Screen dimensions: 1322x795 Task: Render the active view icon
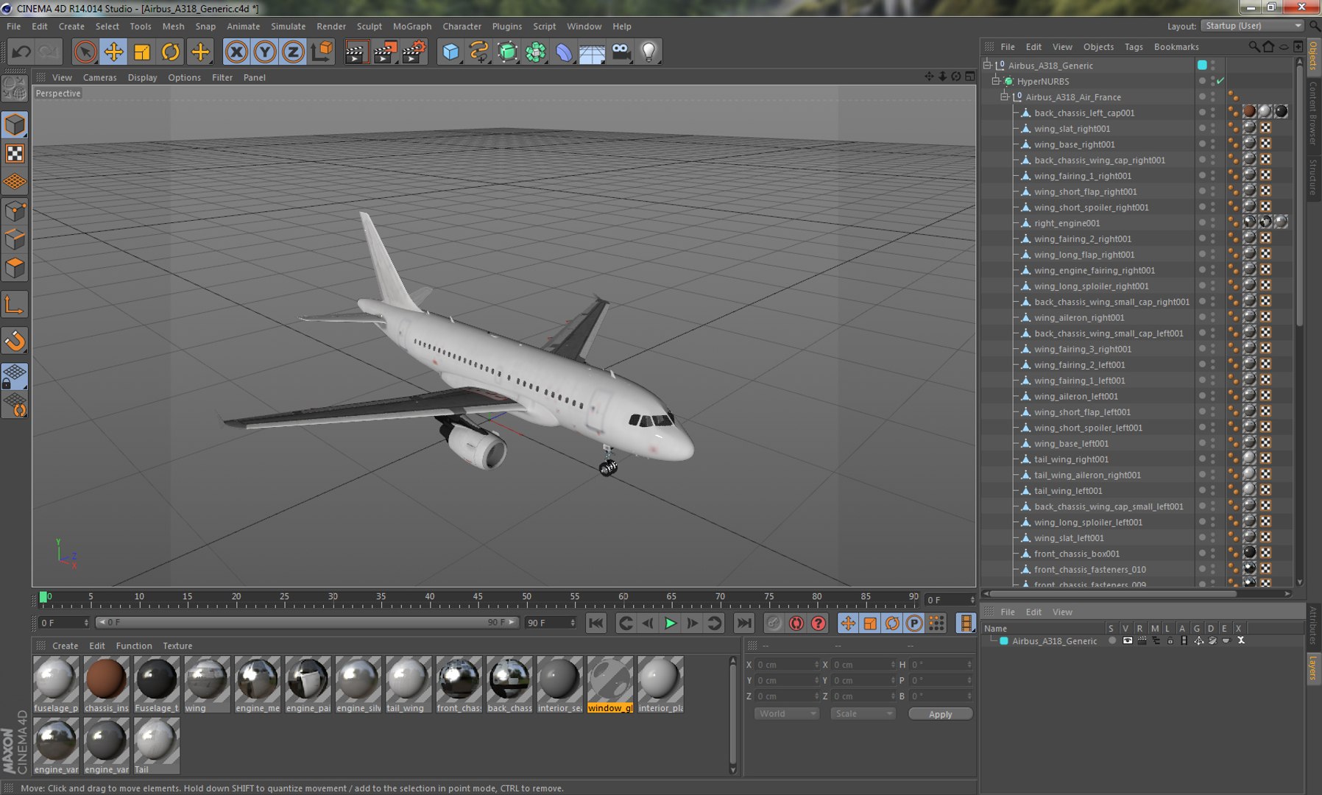click(x=356, y=52)
